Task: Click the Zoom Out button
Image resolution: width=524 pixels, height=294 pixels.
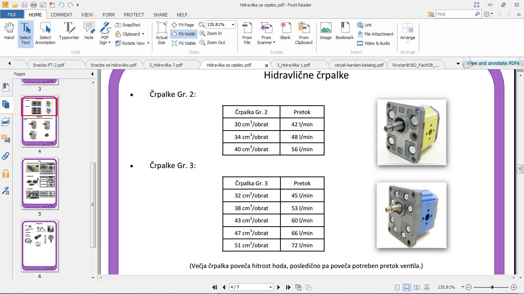Action: [212, 43]
